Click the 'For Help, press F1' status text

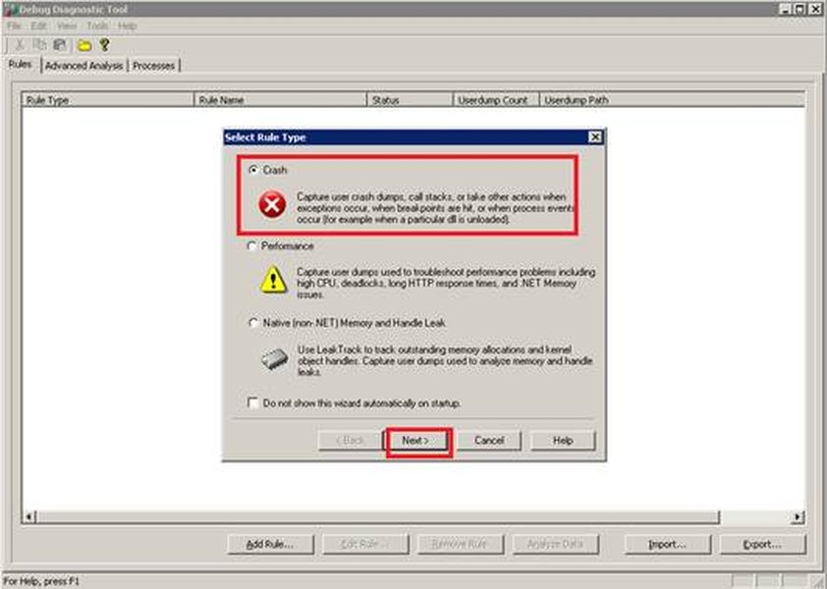pos(41,581)
